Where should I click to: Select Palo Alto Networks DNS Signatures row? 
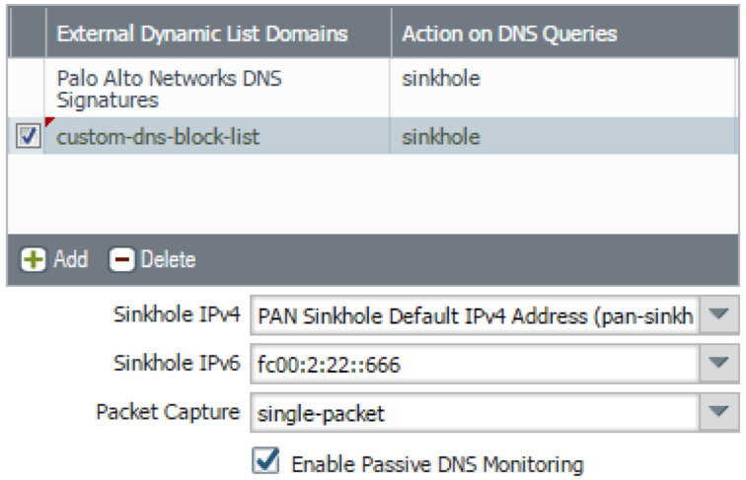click(x=168, y=89)
